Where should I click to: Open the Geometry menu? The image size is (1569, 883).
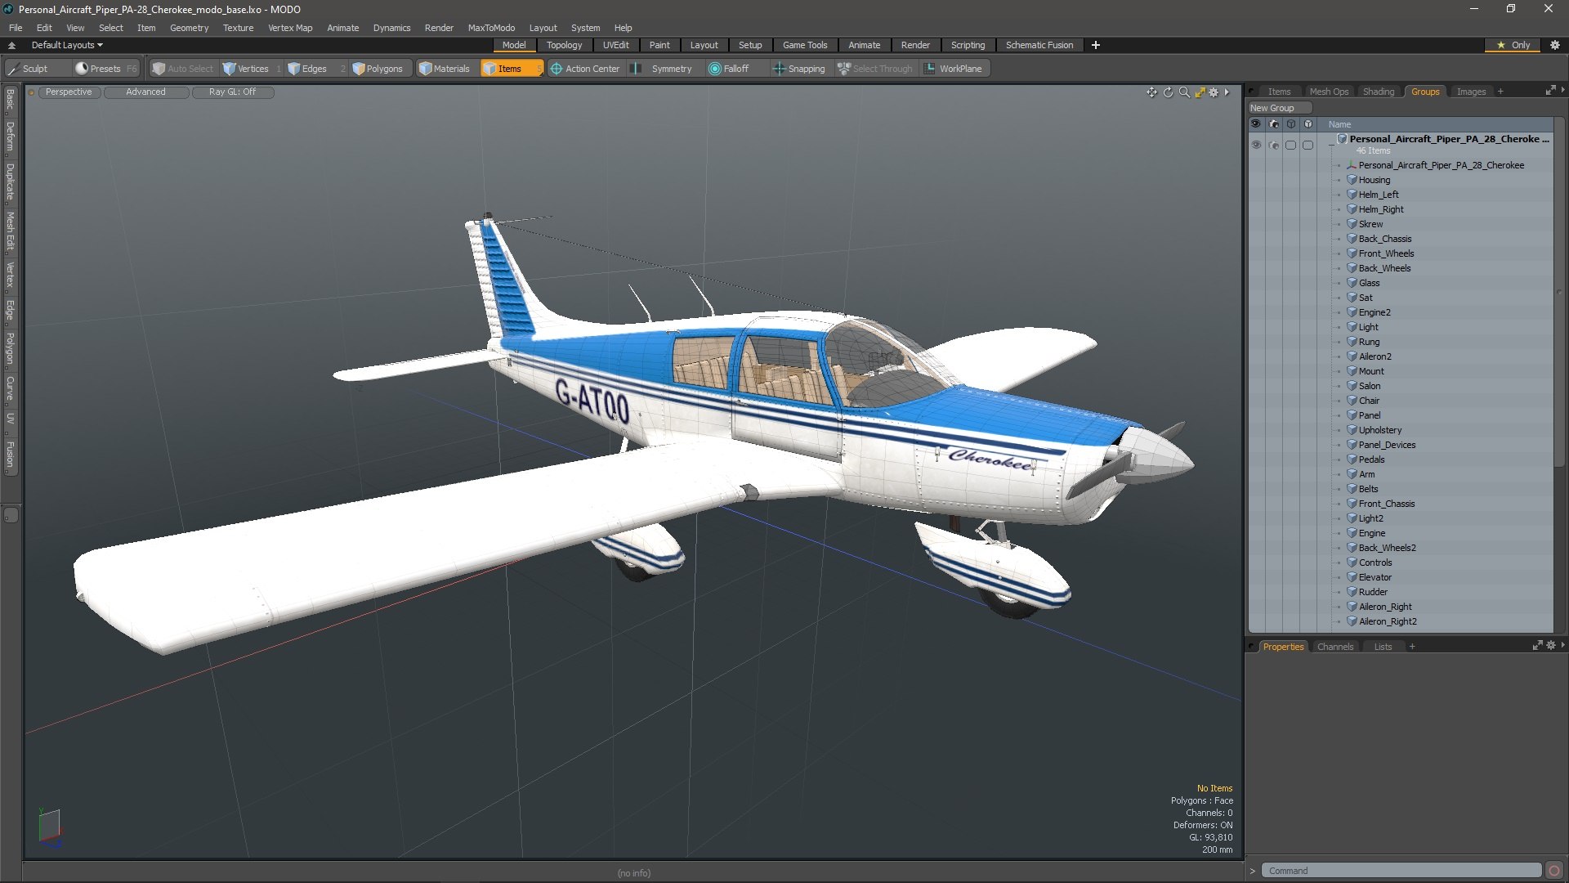pos(189,28)
